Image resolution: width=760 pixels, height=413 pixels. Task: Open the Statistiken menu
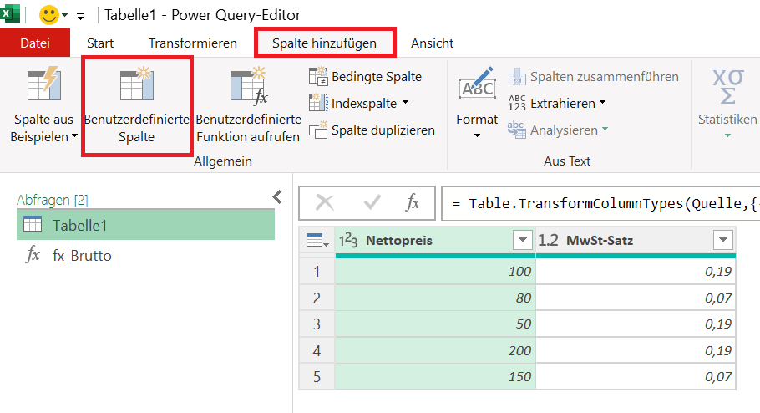[x=727, y=104]
